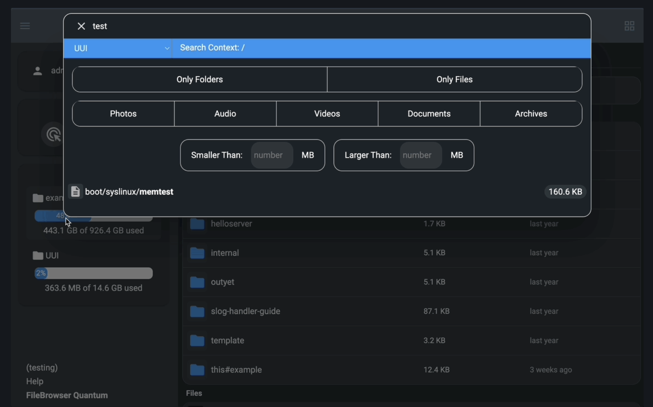Open the this#example folder

coord(411,370)
